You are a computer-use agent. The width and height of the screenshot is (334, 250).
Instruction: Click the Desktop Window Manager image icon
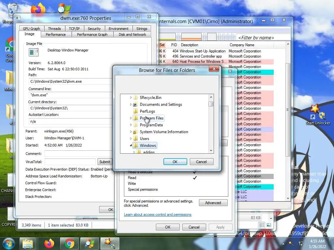[34, 52]
